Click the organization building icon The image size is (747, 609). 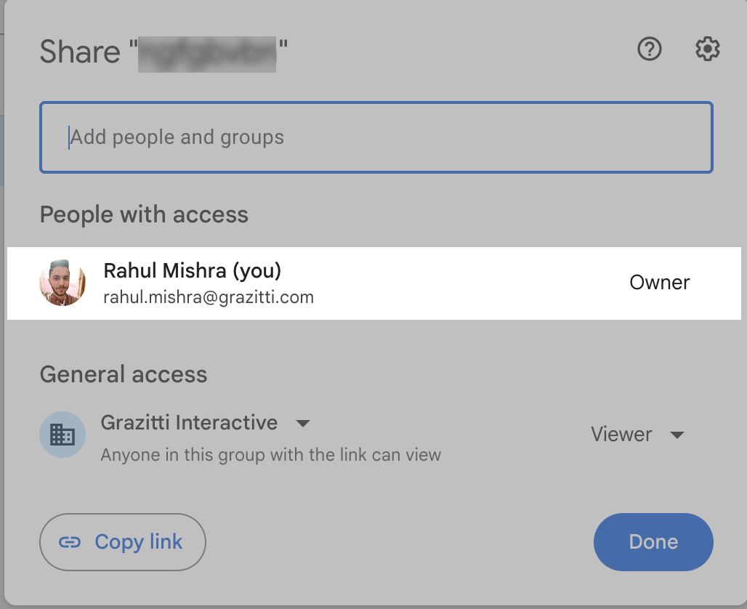[62, 435]
